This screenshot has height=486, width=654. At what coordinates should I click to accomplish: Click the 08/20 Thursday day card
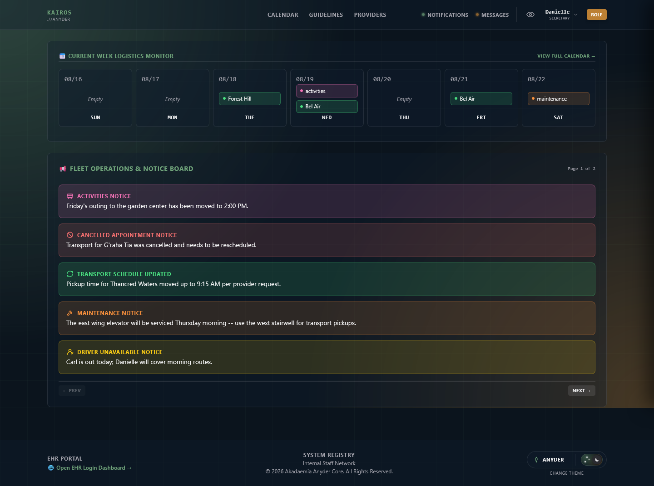click(404, 98)
